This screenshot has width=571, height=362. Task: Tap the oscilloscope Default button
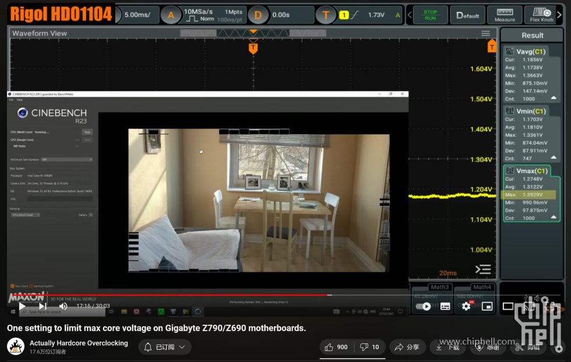(x=467, y=15)
